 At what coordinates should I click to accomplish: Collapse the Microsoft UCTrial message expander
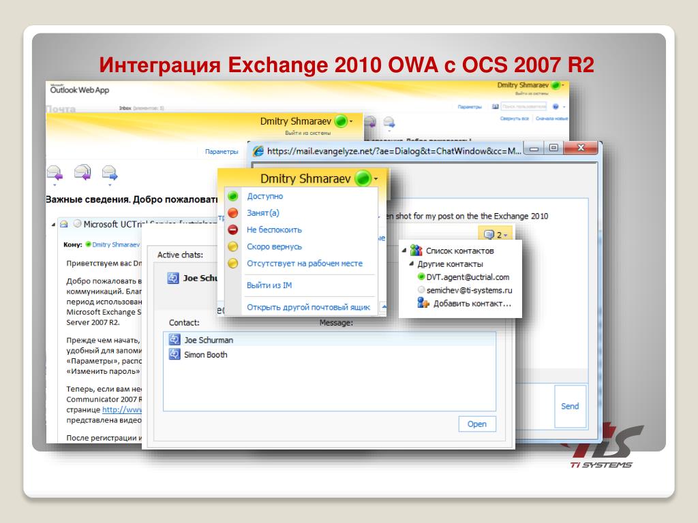coord(53,225)
